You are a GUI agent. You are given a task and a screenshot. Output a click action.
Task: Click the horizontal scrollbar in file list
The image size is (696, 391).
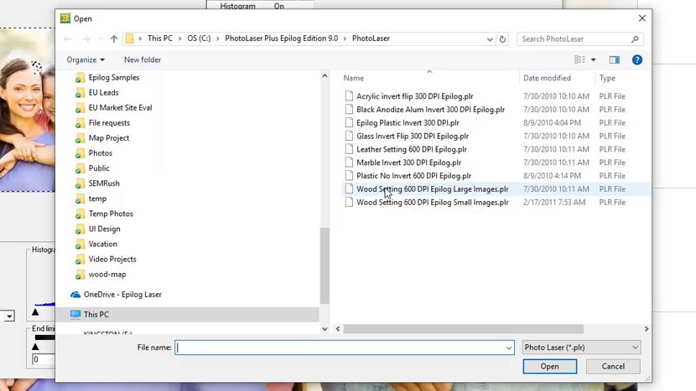(463, 329)
